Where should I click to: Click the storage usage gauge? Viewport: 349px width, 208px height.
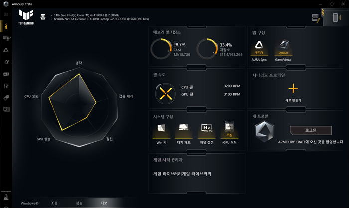pos(207,49)
